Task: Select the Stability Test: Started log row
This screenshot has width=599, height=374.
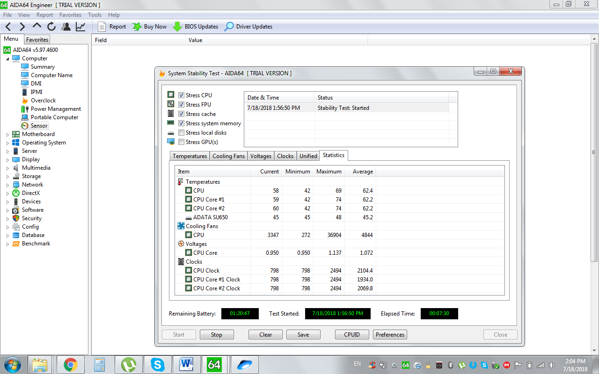Action: [346, 108]
